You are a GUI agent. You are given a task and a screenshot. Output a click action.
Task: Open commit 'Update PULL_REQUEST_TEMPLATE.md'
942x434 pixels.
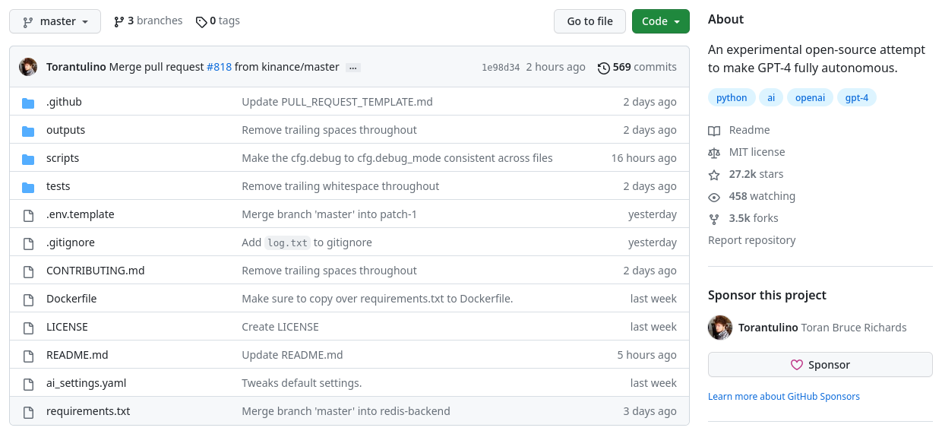pos(337,102)
